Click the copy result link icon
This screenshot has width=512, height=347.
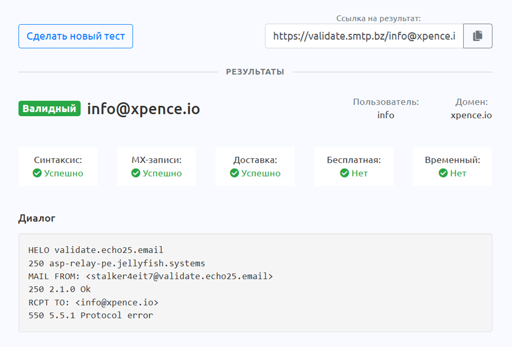tap(477, 36)
